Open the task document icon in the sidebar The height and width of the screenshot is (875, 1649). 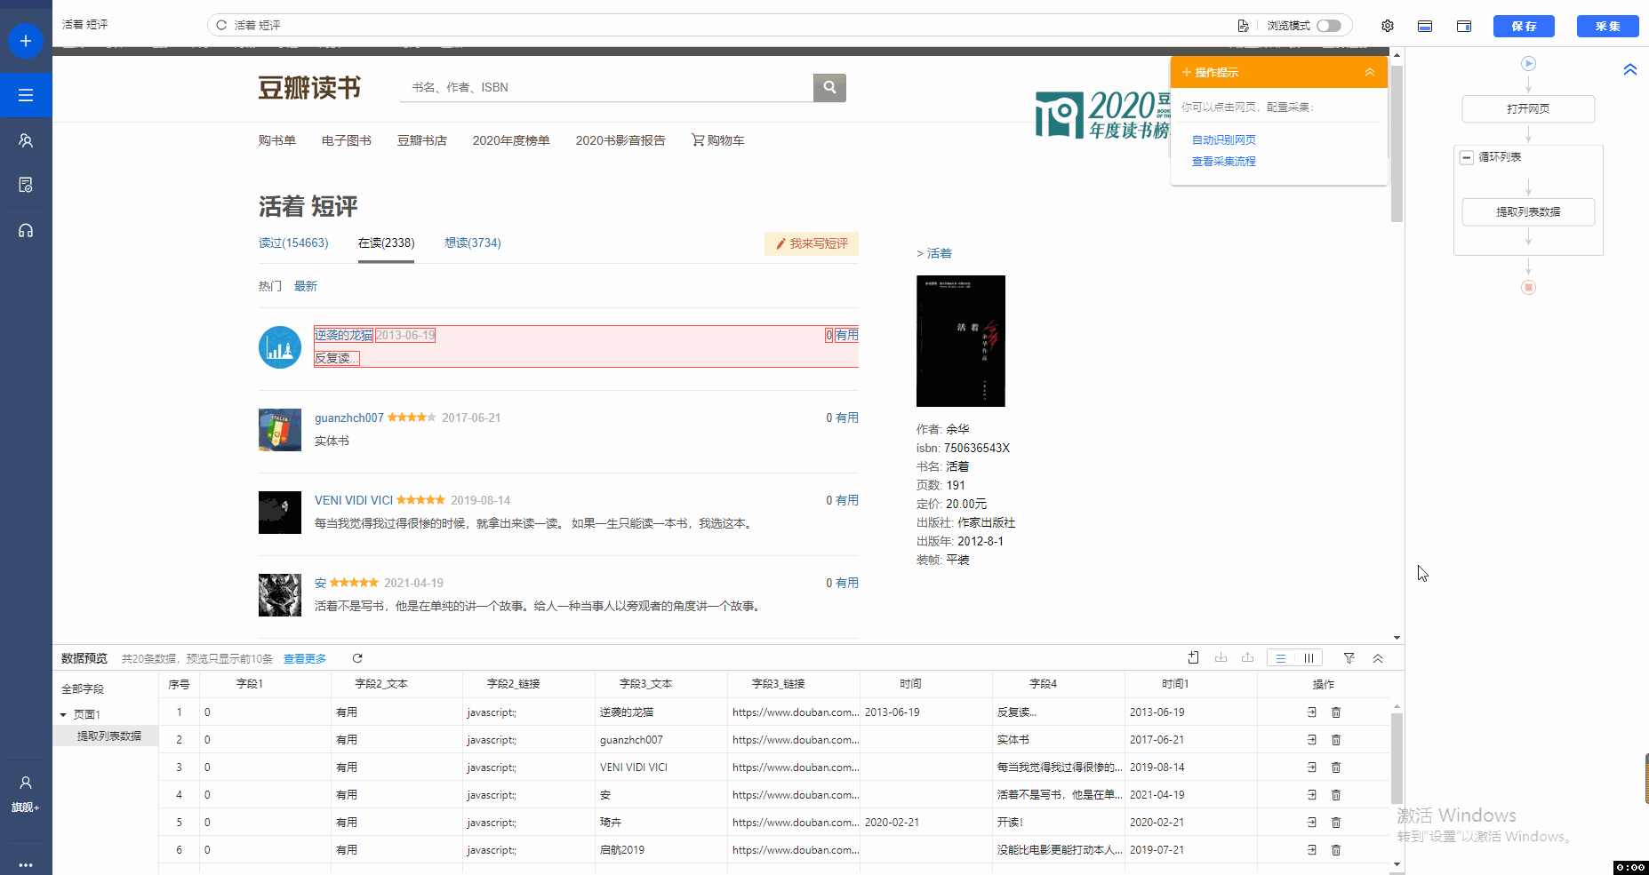(x=26, y=185)
